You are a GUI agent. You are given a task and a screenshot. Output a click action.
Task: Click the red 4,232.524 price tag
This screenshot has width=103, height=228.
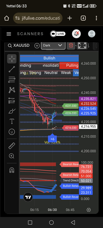pos(88,104)
